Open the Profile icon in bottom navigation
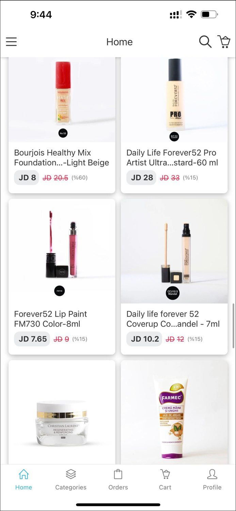 pos(212,479)
